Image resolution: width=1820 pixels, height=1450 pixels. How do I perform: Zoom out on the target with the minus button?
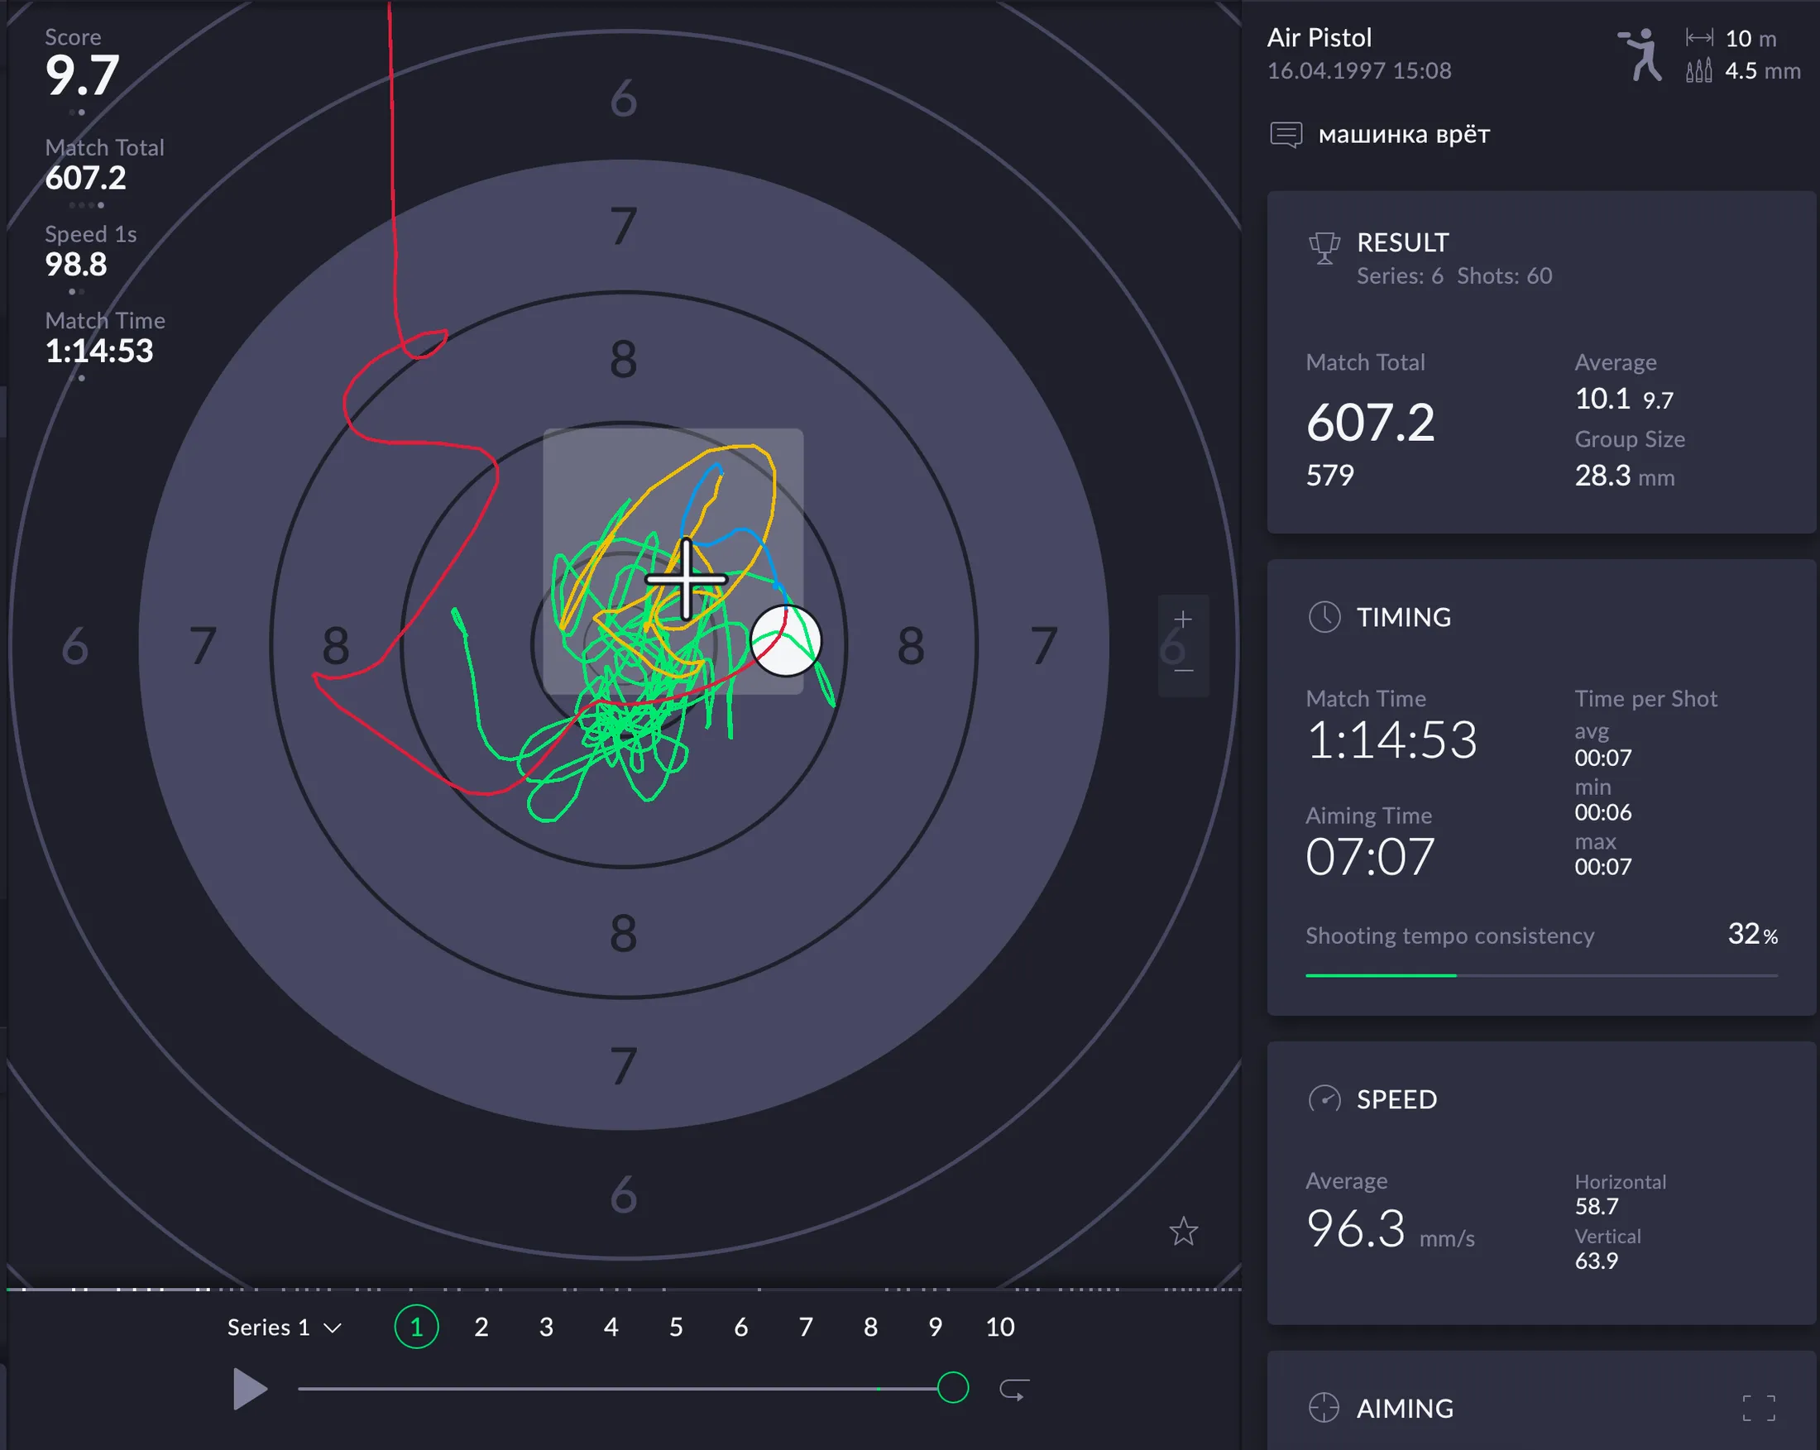(1184, 671)
